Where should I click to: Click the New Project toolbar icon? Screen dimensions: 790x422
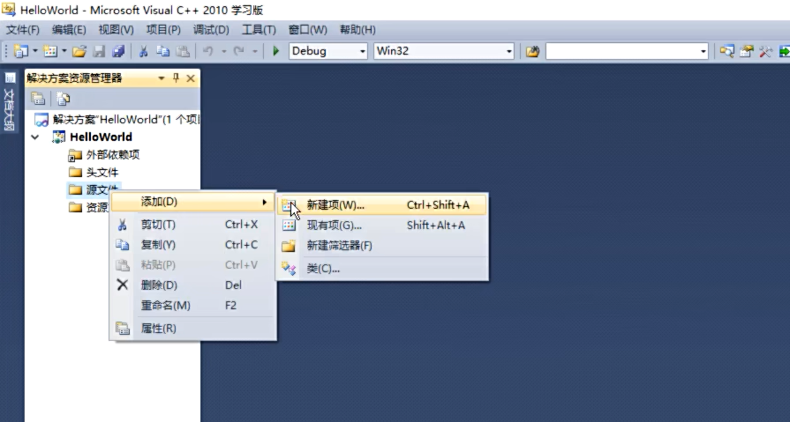(x=20, y=51)
